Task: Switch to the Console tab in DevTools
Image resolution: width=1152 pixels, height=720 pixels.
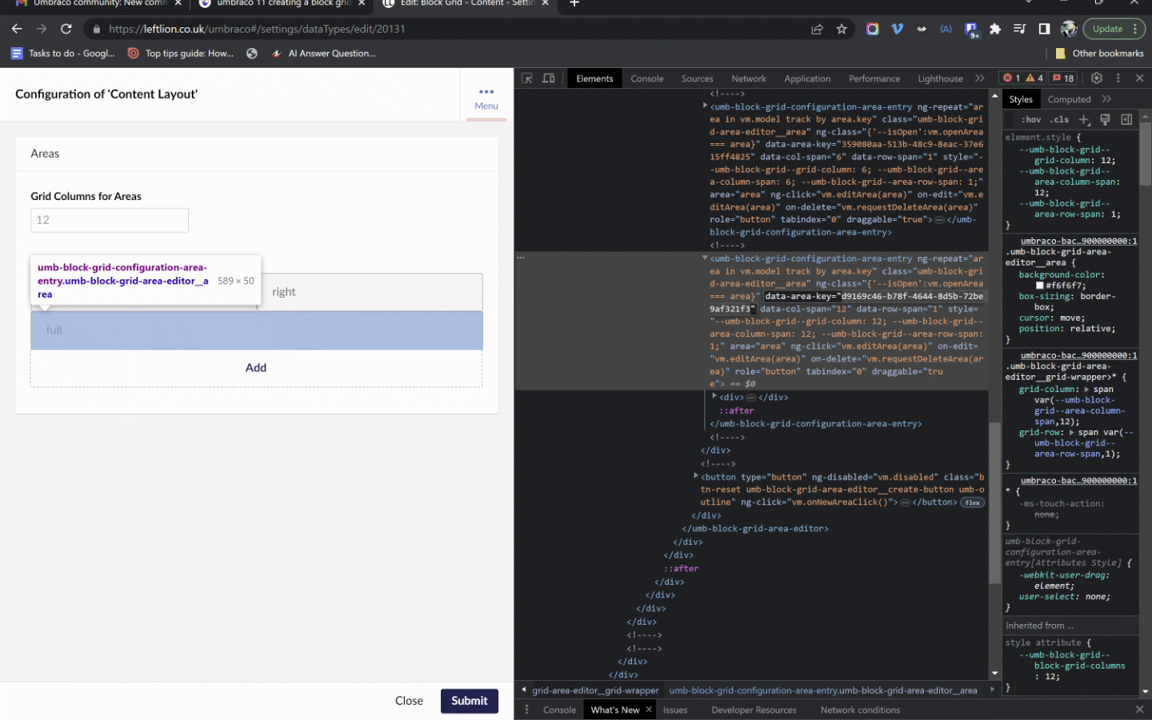Action: pos(646,78)
